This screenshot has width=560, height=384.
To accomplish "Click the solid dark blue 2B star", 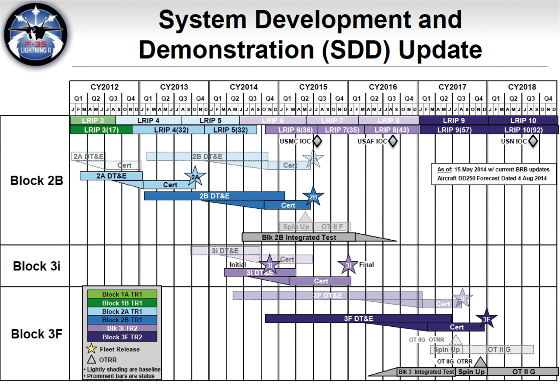I will [313, 197].
